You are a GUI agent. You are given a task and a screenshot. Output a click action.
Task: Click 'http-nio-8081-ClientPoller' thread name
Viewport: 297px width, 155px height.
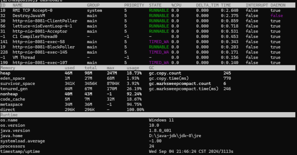tap(45, 21)
